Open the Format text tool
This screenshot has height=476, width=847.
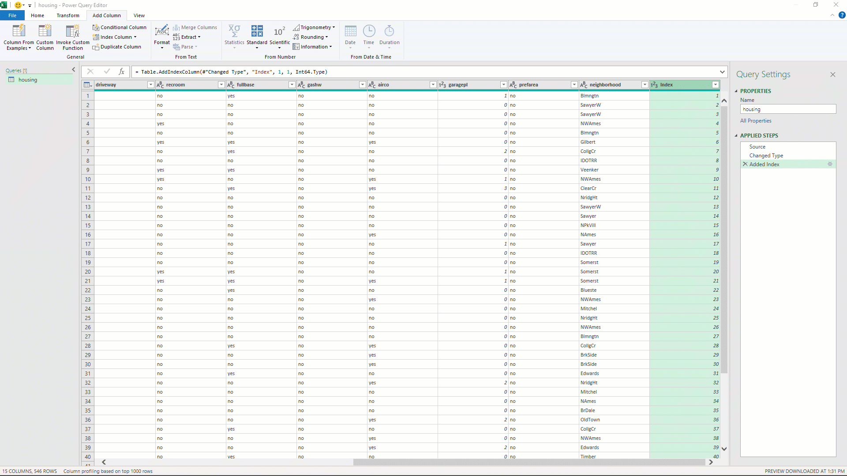pyautogui.click(x=162, y=31)
